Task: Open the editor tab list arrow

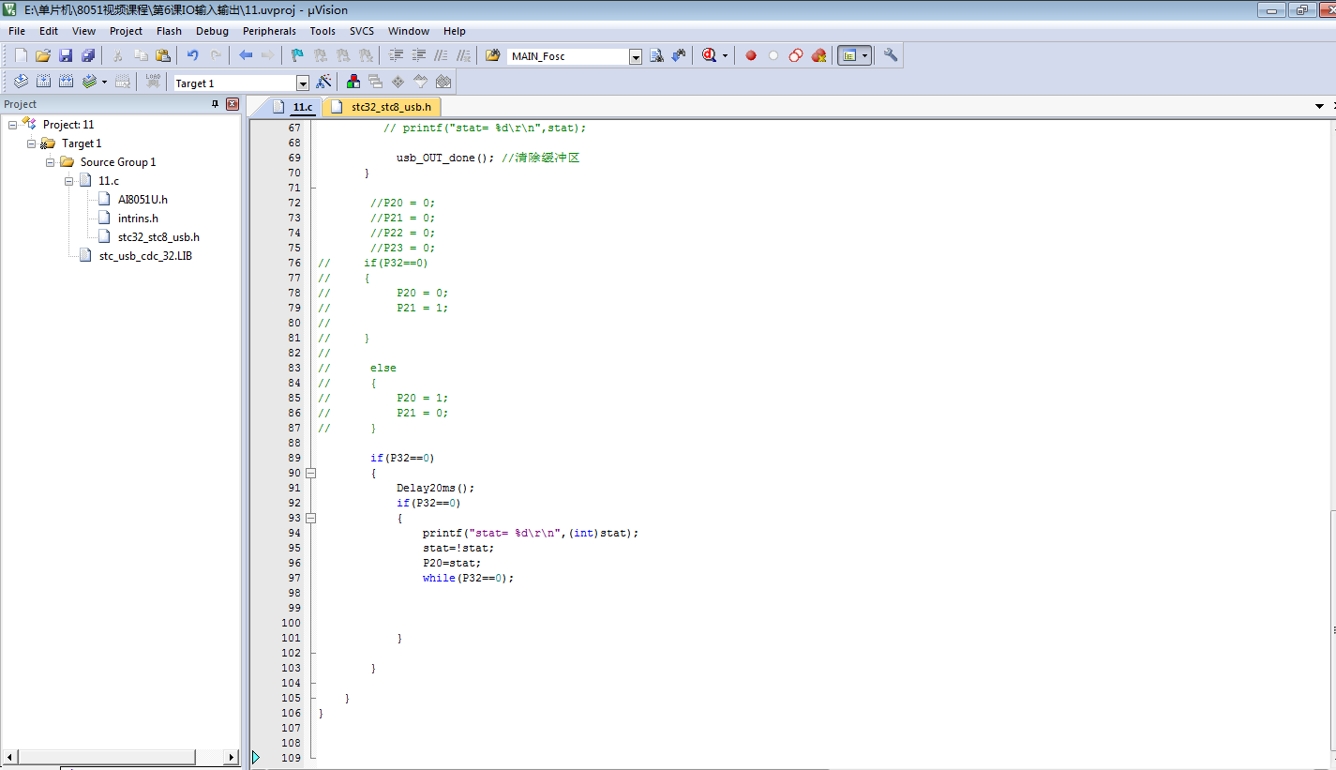Action: coord(1320,107)
